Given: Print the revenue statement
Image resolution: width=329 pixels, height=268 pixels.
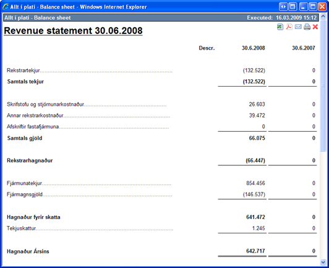Looking at the screenshot, I should [x=307, y=27].
